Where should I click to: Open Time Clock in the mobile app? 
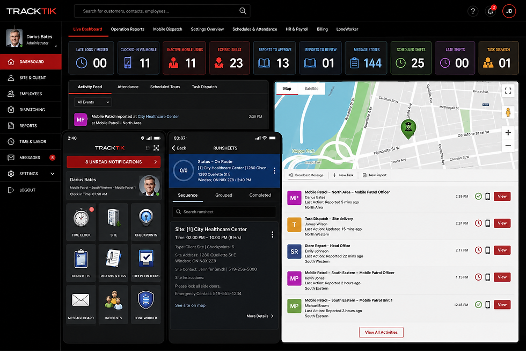point(81,222)
